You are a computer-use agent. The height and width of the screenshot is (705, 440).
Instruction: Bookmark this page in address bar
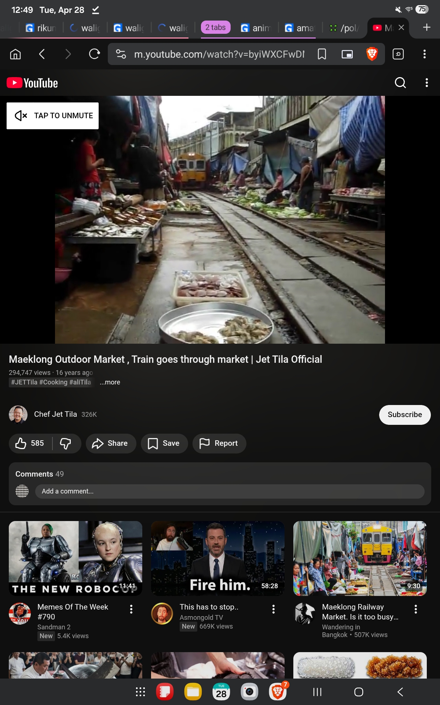pyautogui.click(x=322, y=54)
